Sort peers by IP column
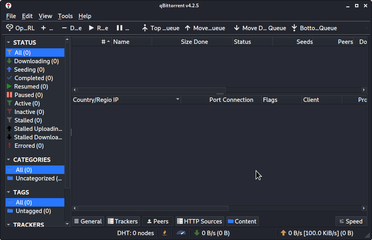This screenshot has height=240, width=372. [147, 100]
